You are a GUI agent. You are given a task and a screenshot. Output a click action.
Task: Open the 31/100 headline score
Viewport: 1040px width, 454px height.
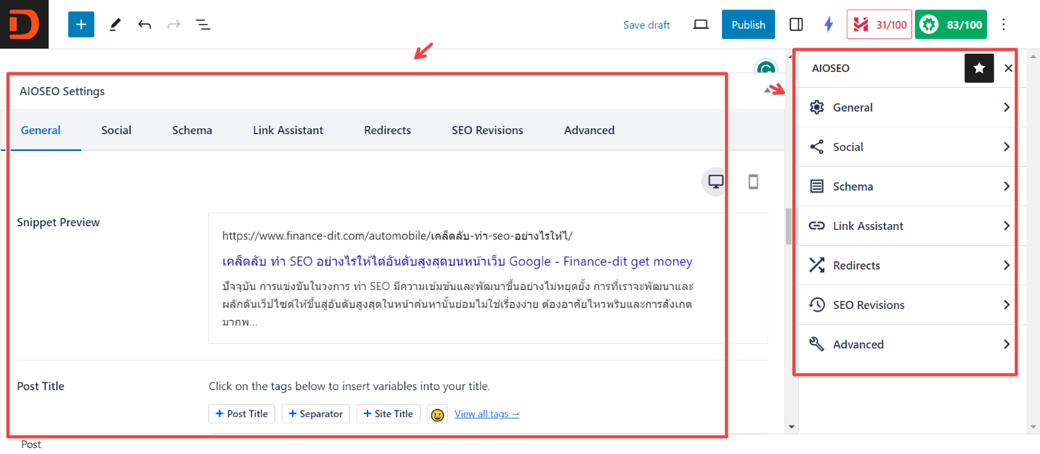point(879,25)
